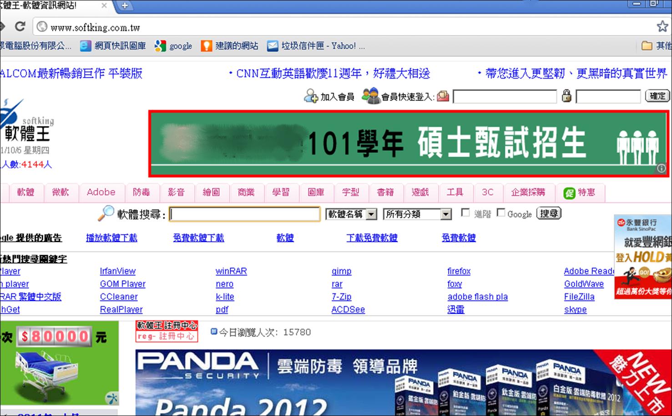Open the 繪圖 category tab
This screenshot has height=416, width=672.
(211, 192)
